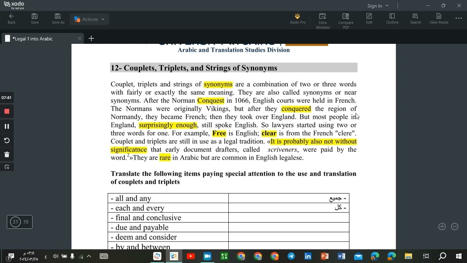Launch Compare PDF tool
This screenshot has width=467, height=263.
[346, 21]
